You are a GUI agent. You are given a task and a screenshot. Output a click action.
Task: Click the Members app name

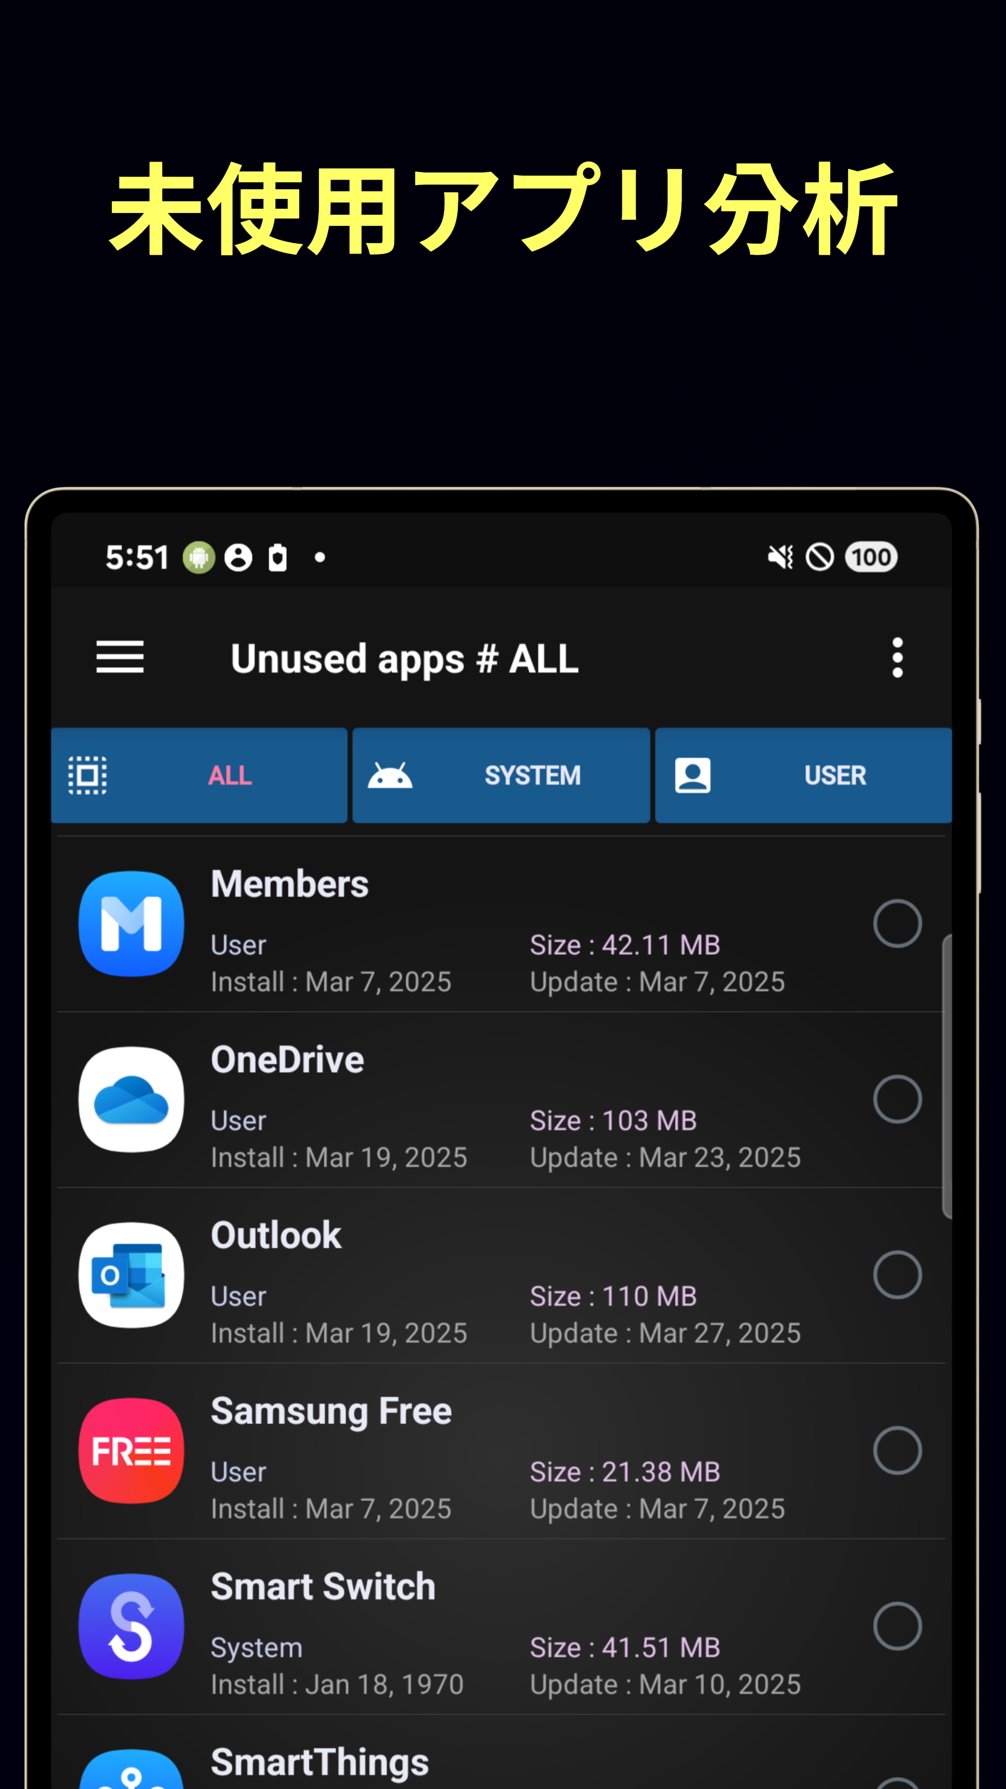pos(290,884)
